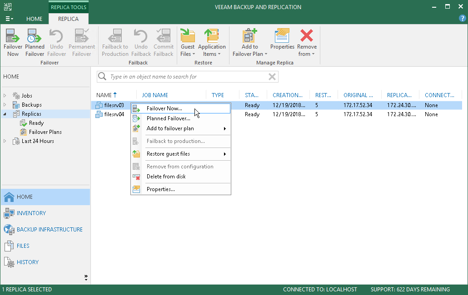Click the sidebar overflow chevron button

[x=86, y=278]
